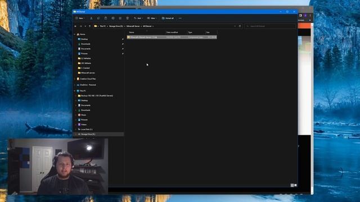Open the Minecraft servers folder in sidebar
This screenshot has width=360, height=202.
pyautogui.click(x=88, y=73)
